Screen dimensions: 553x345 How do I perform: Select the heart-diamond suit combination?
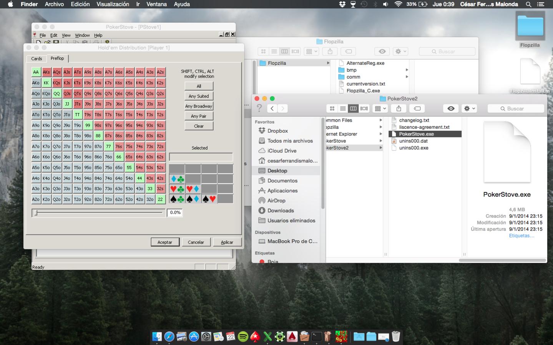tap(193, 189)
